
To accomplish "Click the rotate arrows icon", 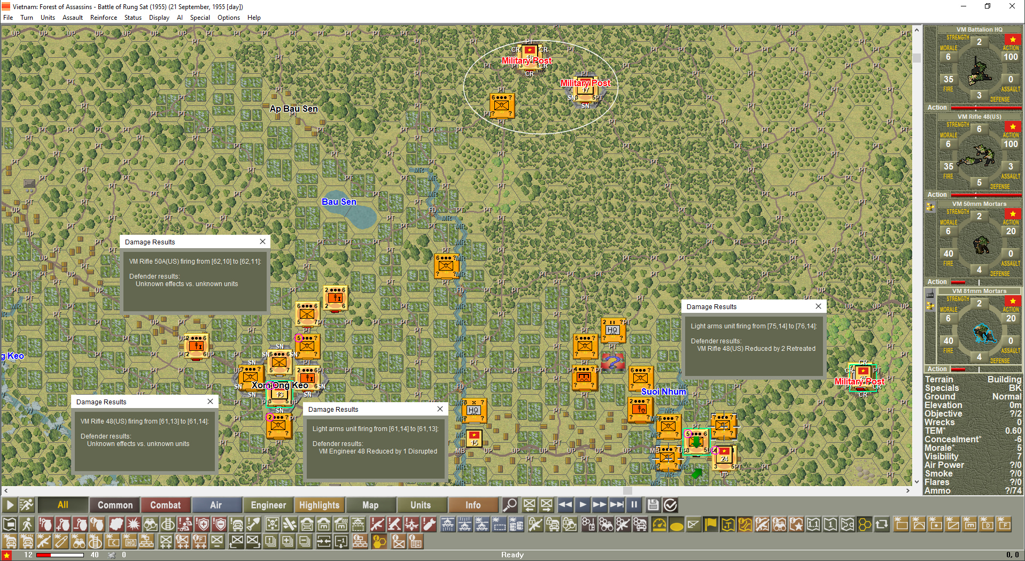I will tap(882, 525).
